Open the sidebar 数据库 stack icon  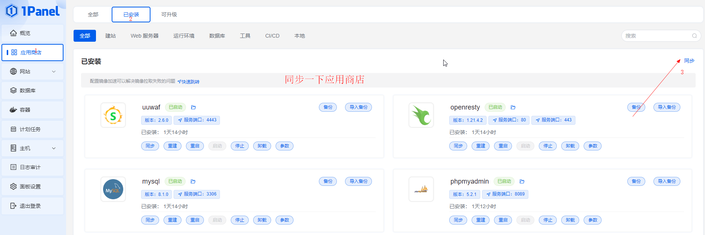point(13,90)
